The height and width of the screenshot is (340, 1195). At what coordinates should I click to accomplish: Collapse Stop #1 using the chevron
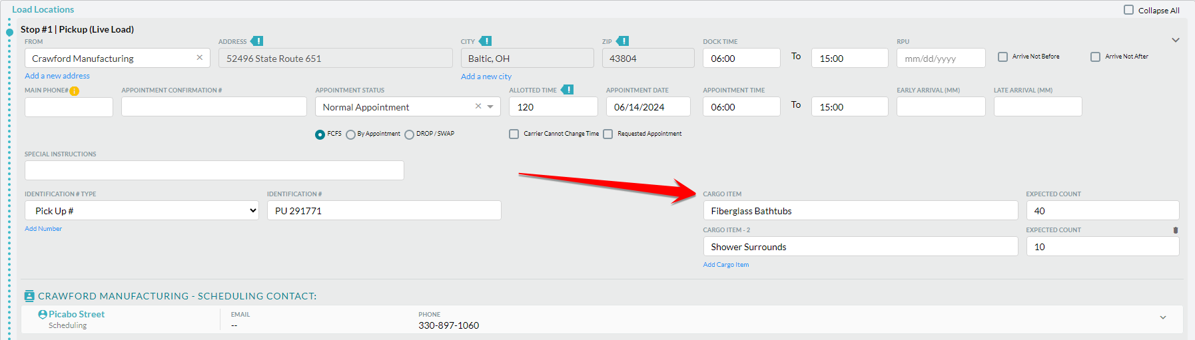tap(1176, 41)
